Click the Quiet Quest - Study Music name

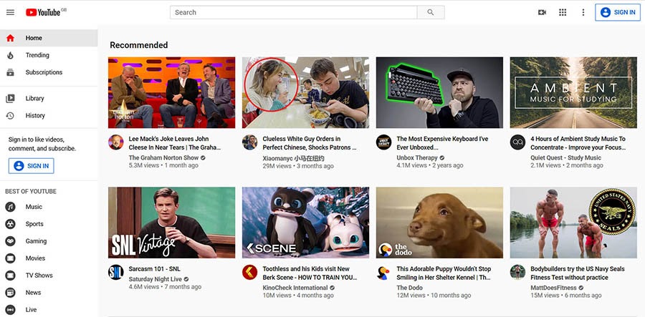[x=565, y=157]
